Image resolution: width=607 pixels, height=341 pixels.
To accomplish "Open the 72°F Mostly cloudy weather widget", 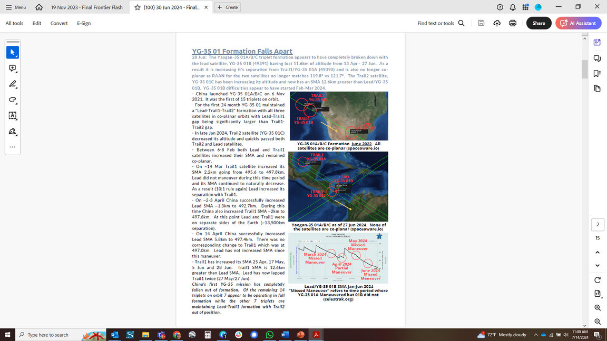I will pyautogui.click(x=501, y=335).
